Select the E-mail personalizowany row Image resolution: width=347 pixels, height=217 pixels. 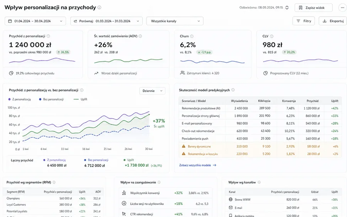click(x=260, y=123)
